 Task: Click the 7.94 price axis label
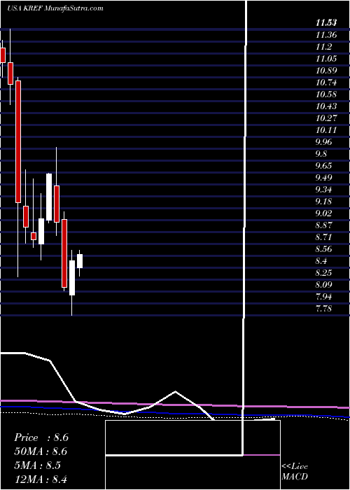tap(324, 297)
